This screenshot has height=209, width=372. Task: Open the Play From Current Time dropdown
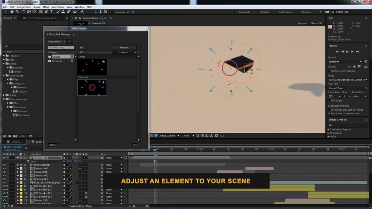[348, 88]
